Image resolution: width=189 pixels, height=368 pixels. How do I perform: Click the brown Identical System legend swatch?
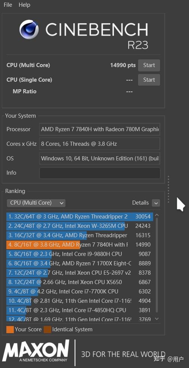[47, 329]
